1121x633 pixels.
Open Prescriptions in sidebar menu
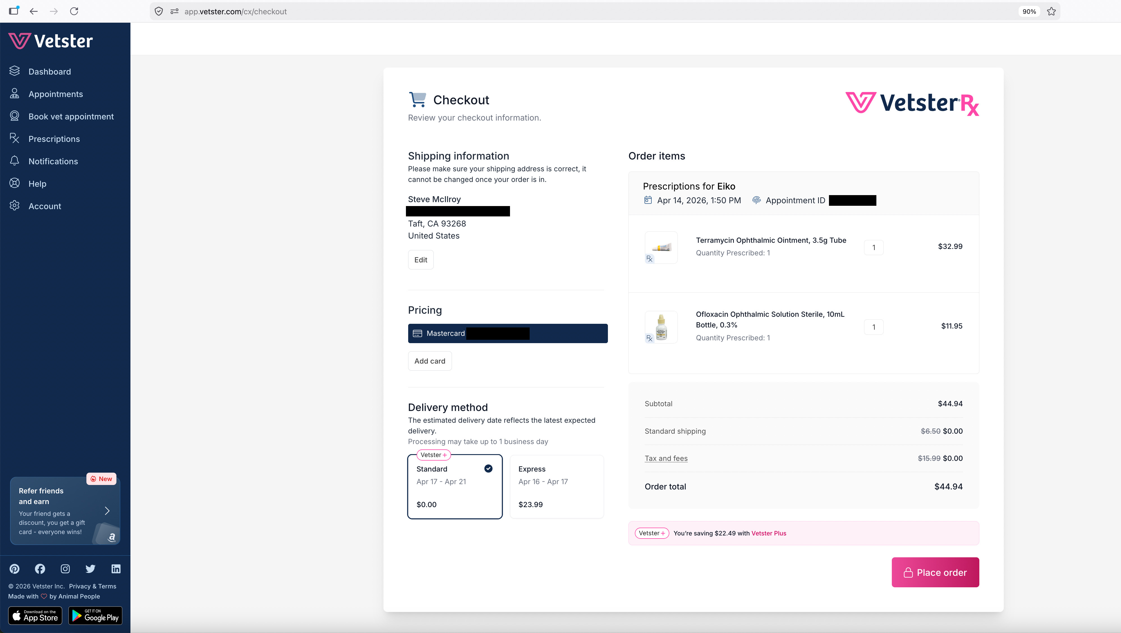(x=54, y=139)
